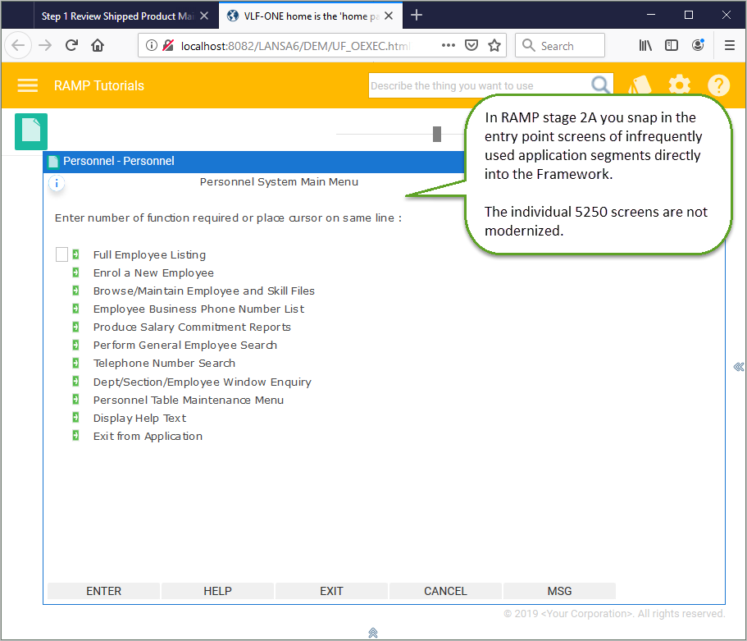The width and height of the screenshot is (747, 641).
Task: Click arrow icon for Telephone Number Search
Action: pyautogui.click(x=75, y=364)
